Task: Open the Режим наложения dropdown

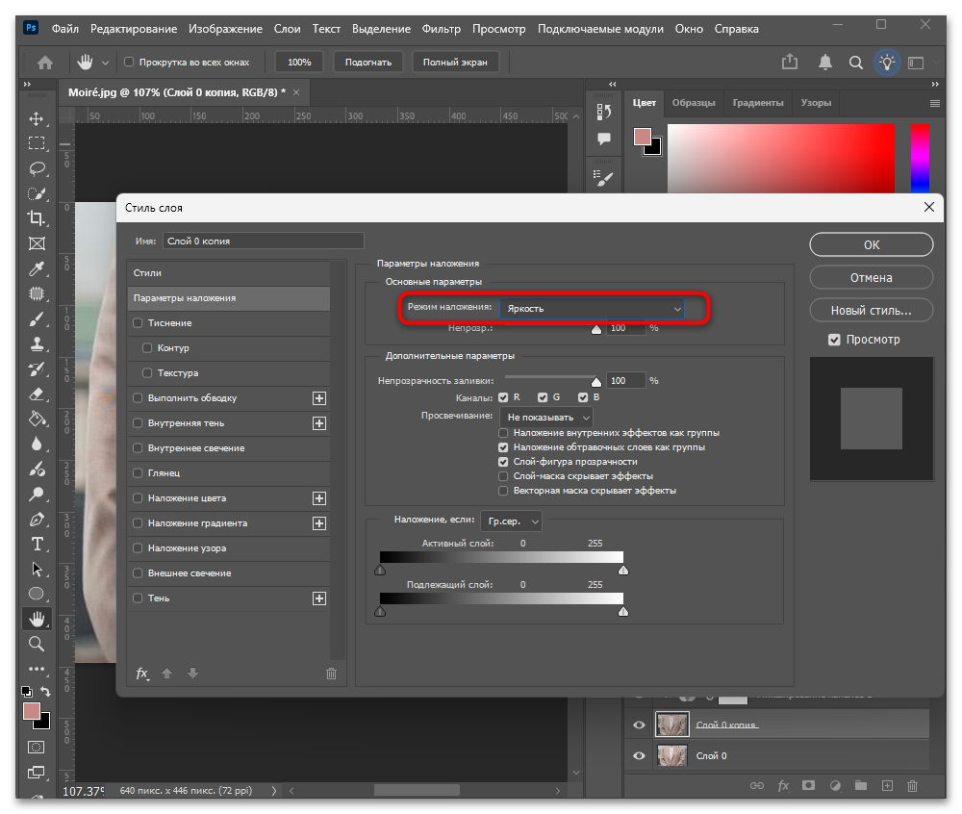Action: coord(592,309)
